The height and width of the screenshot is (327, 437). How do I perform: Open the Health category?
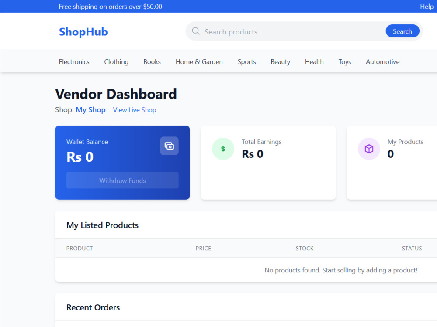coord(314,62)
